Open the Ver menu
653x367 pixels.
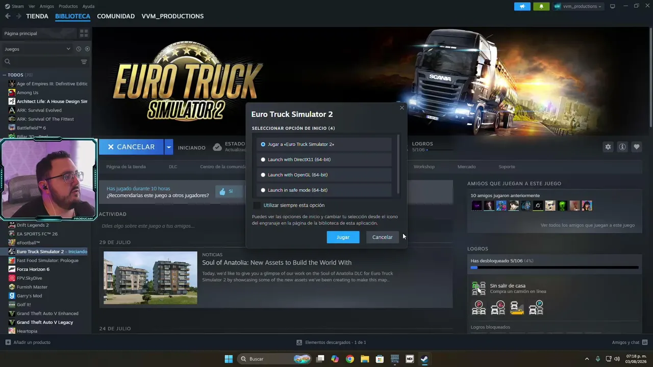(x=32, y=6)
